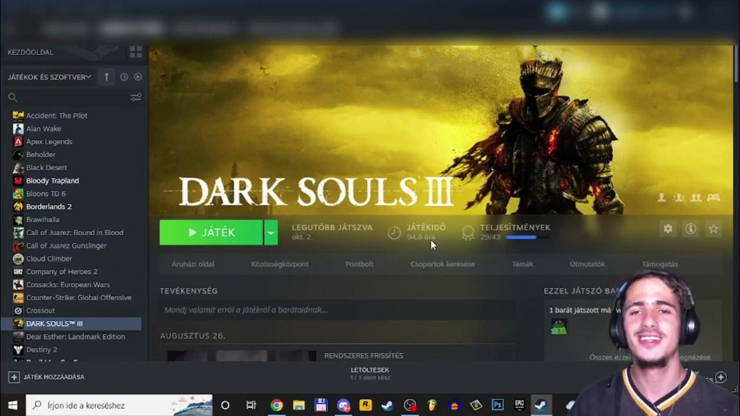Click the plus icon beside Játék hozzáadása

click(x=14, y=377)
